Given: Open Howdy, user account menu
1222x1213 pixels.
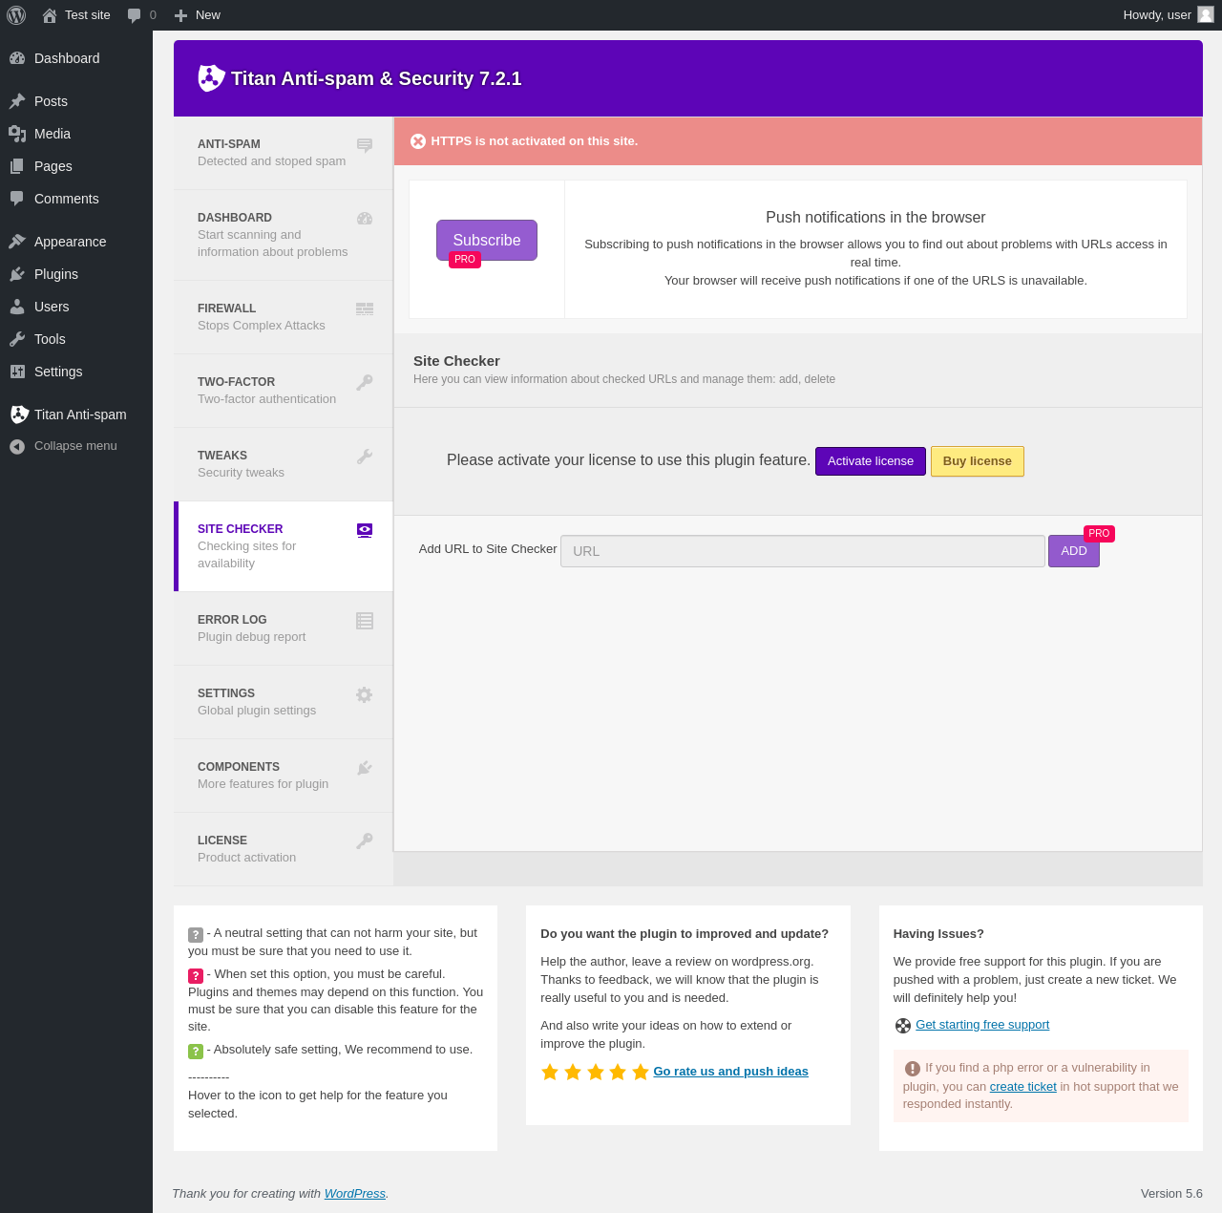Looking at the screenshot, I should point(1168,15).
